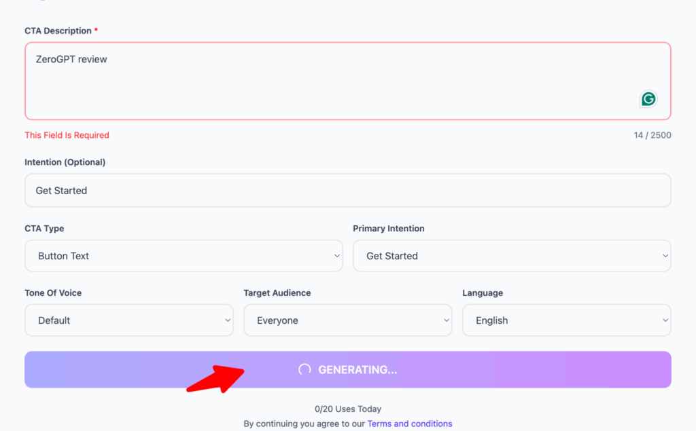The width and height of the screenshot is (696, 431).
Task: Open the Language dropdown set to English
Action: click(x=566, y=320)
